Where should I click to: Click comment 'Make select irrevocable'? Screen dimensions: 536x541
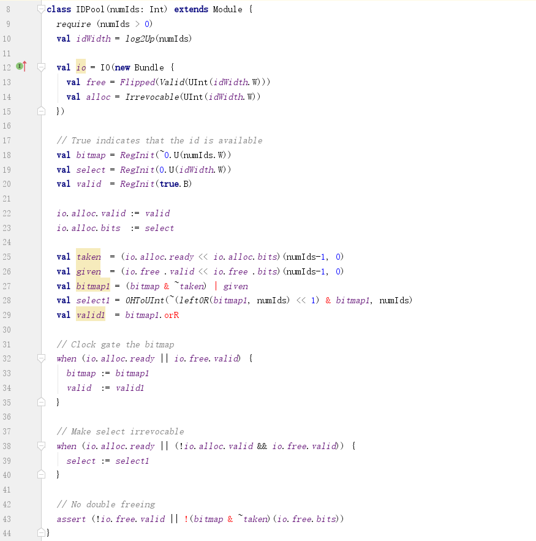120,431
